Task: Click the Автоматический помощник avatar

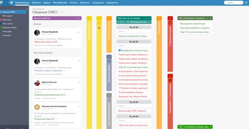Action: tap(37, 107)
